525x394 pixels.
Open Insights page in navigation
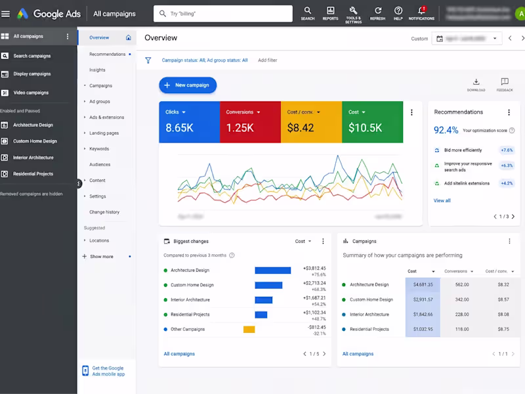pyautogui.click(x=97, y=70)
